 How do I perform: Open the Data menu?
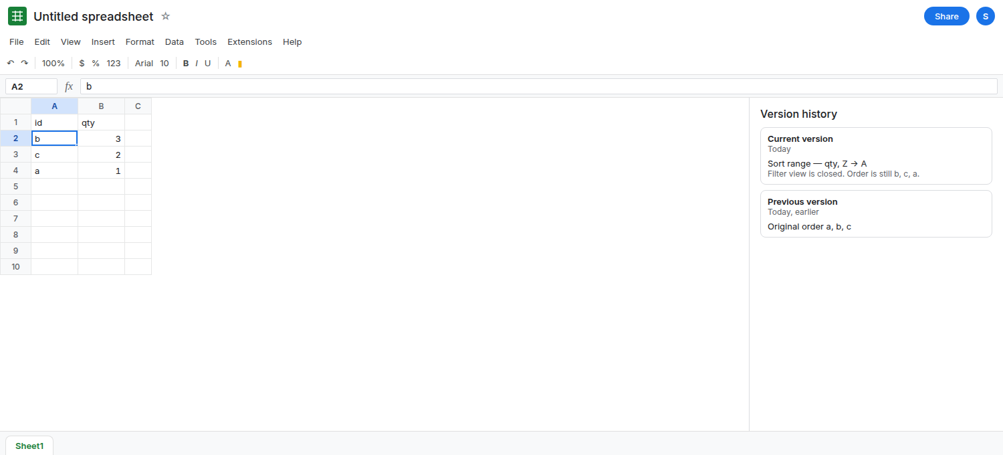(175, 41)
